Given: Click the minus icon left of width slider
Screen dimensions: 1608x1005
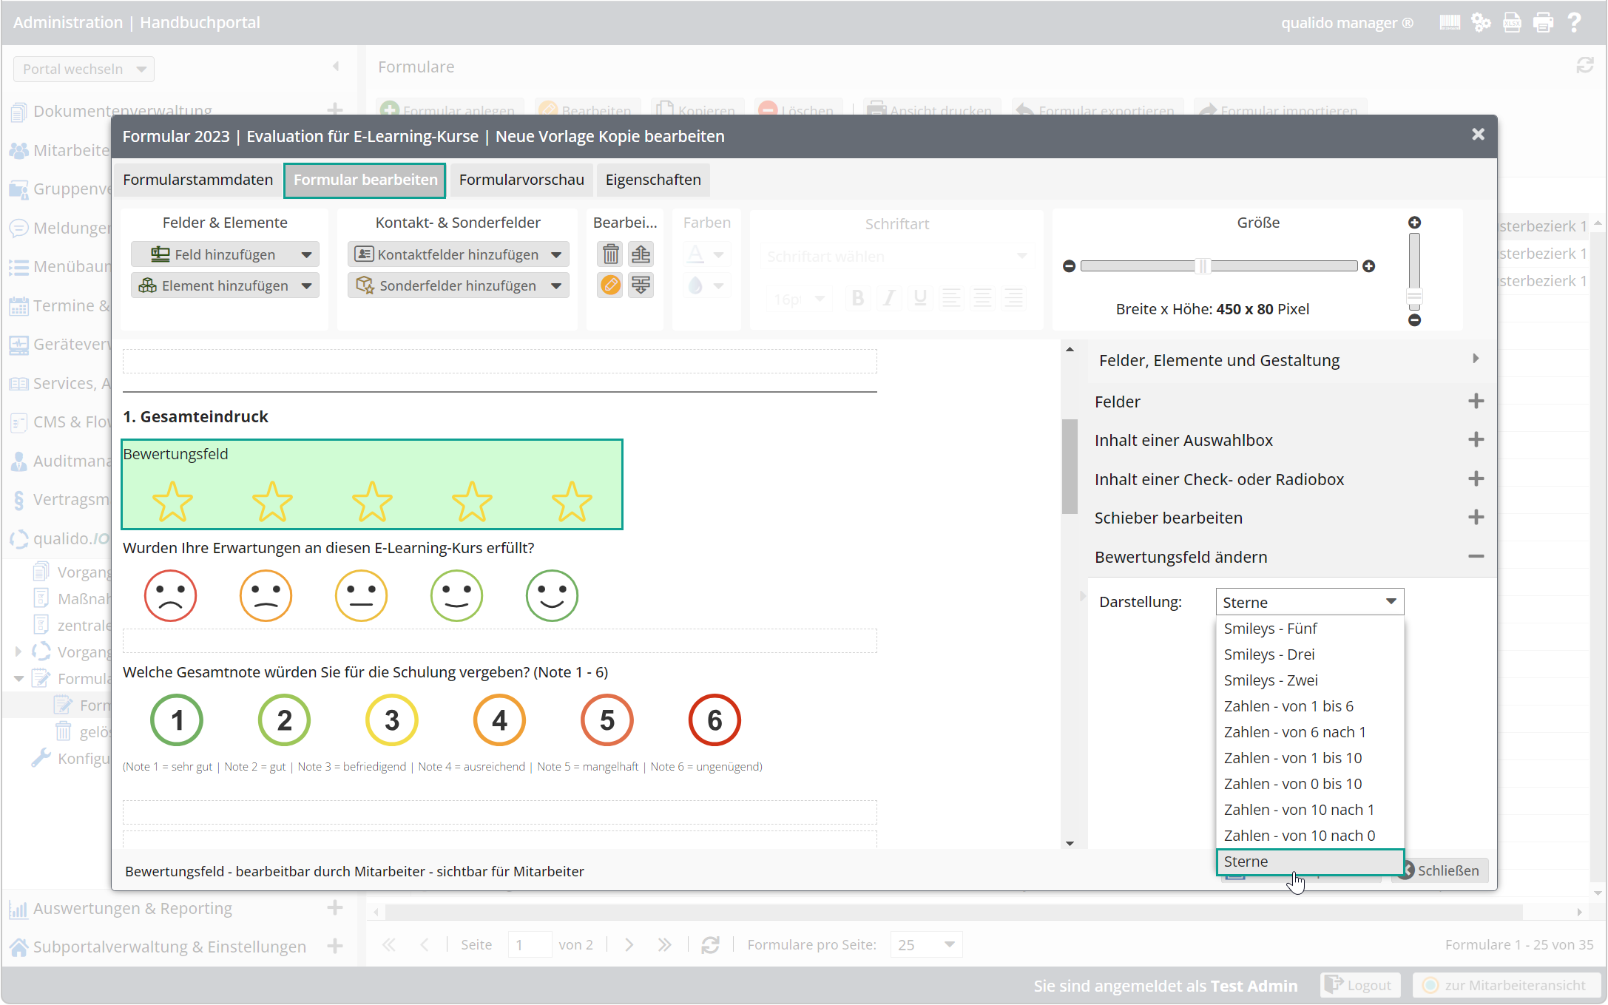Looking at the screenshot, I should tap(1069, 266).
